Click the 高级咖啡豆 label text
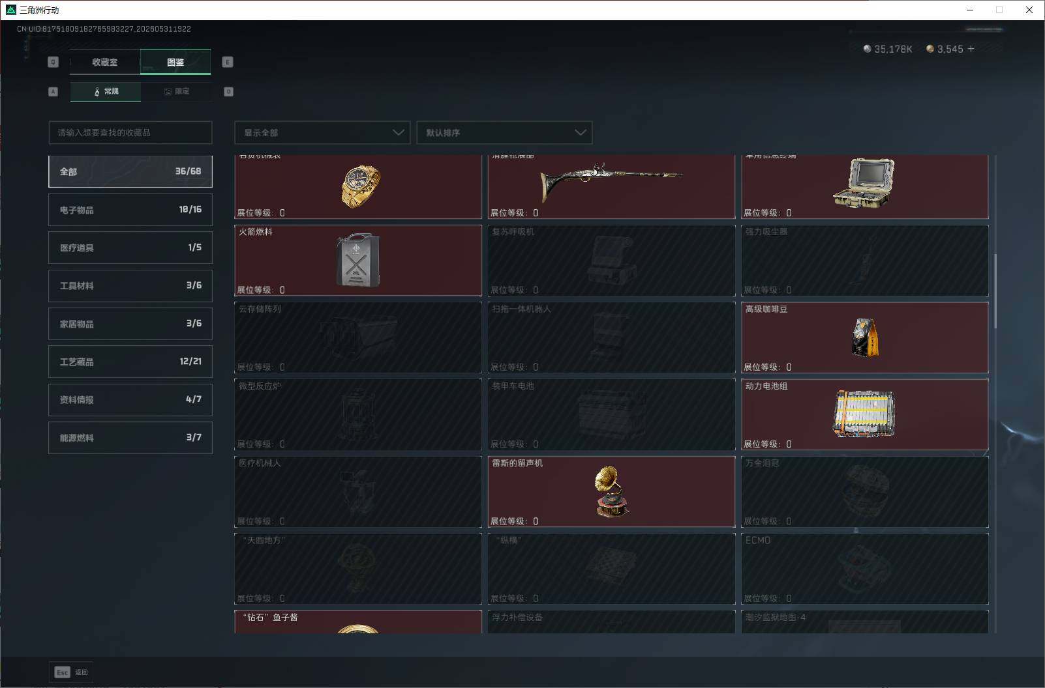 pos(766,309)
